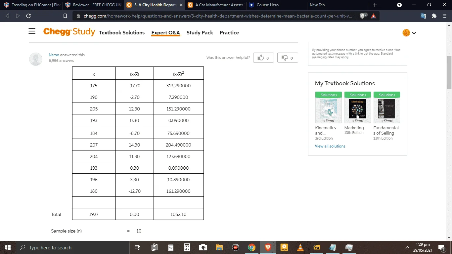Open Windows Start menu

coord(8,247)
